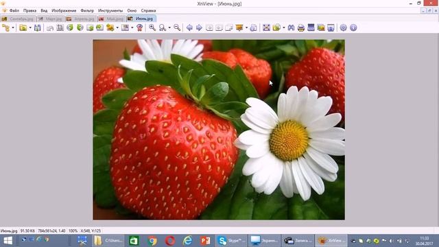Open About with the blue info icon
439x247 pixels.
pyautogui.click(x=353, y=27)
